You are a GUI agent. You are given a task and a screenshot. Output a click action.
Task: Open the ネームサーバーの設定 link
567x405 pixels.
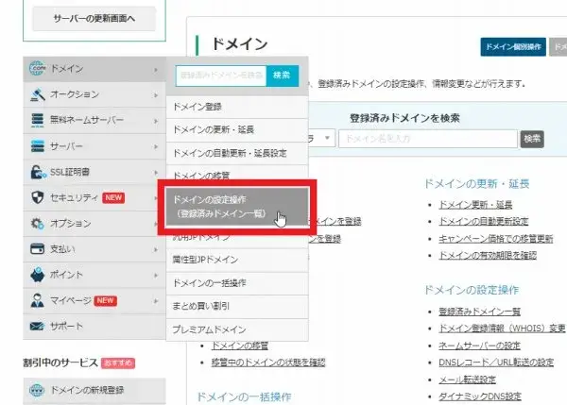point(479,346)
